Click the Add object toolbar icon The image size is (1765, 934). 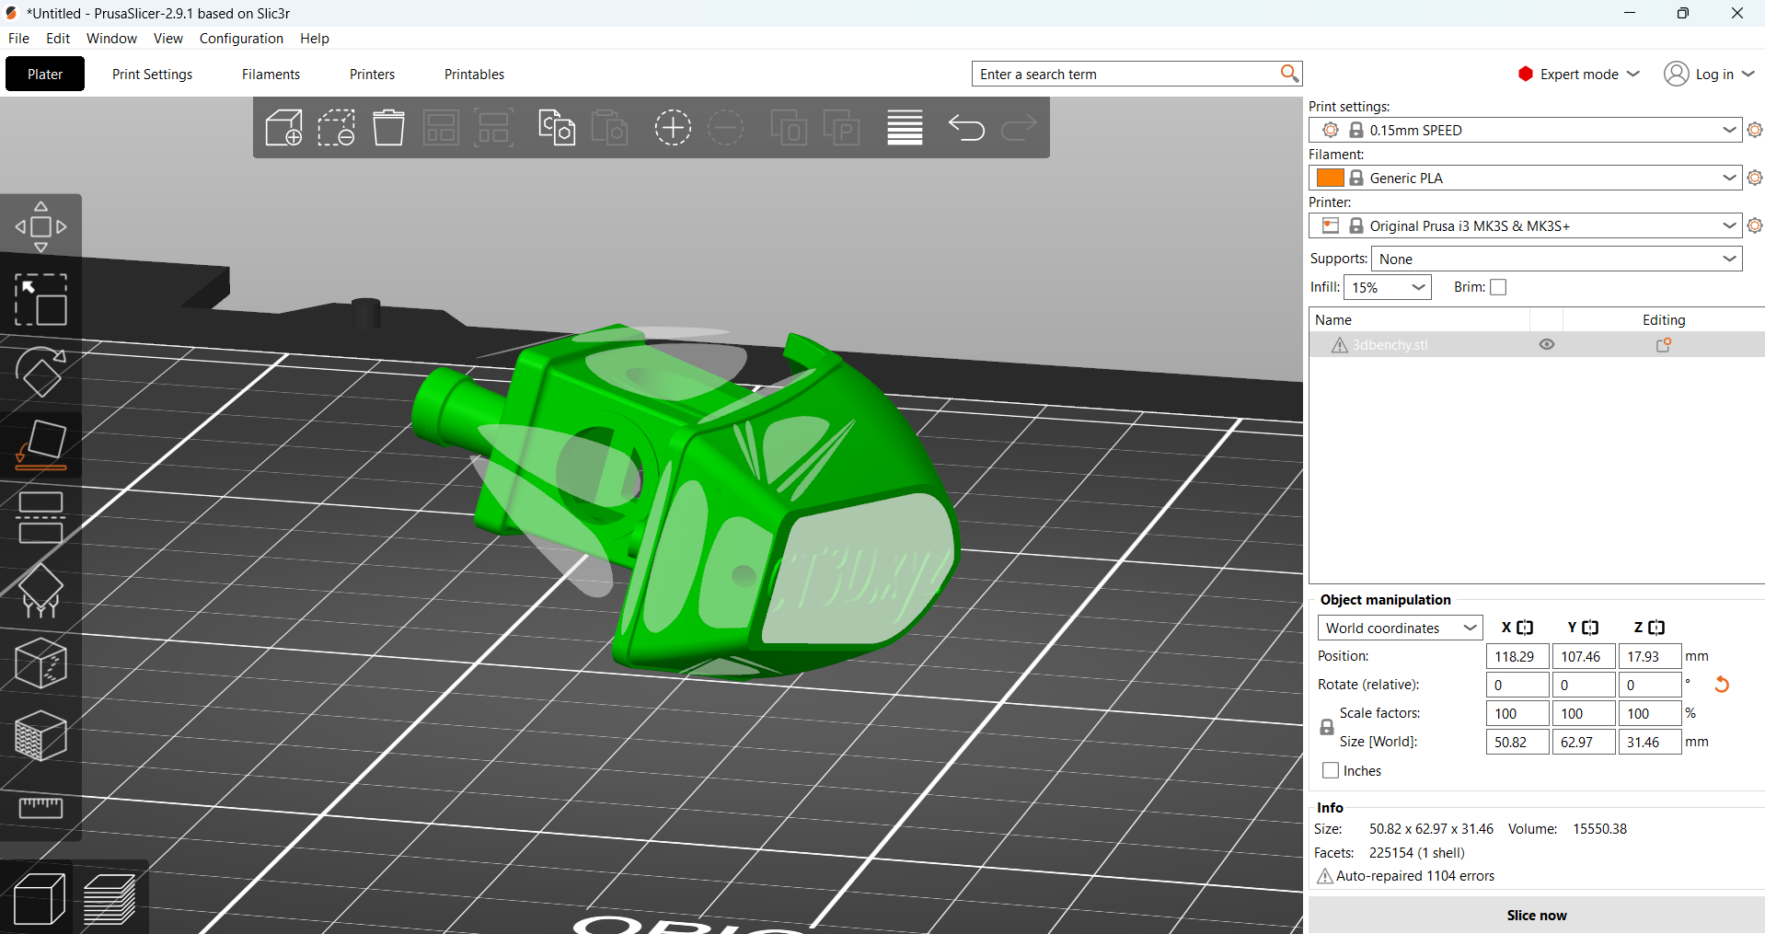click(x=283, y=128)
